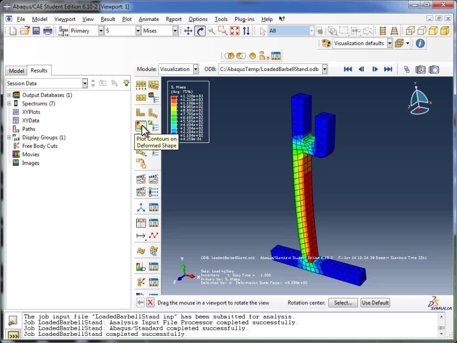Click the Create XY Data icon
The image size is (457, 343).
141,223
